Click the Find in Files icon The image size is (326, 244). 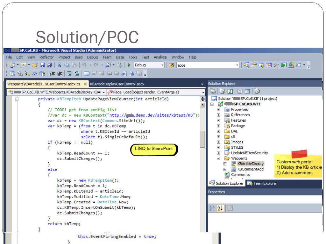point(171,65)
